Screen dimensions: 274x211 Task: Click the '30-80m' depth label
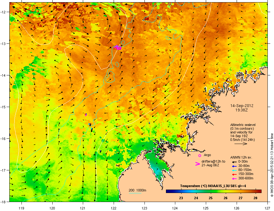point(244,166)
